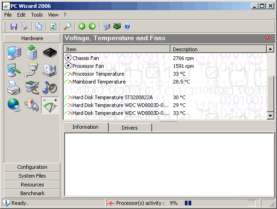This screenshot has height=209, width=277.
Task: Select Hard Disk Temperature ST3200822A row
Action: (x=165, y=97)
